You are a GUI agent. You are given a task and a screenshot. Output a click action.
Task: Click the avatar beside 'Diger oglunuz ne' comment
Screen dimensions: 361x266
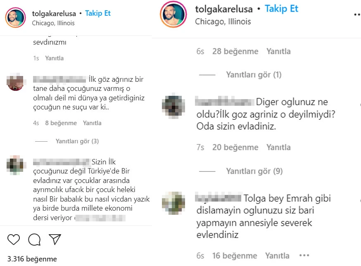(173, 107)
